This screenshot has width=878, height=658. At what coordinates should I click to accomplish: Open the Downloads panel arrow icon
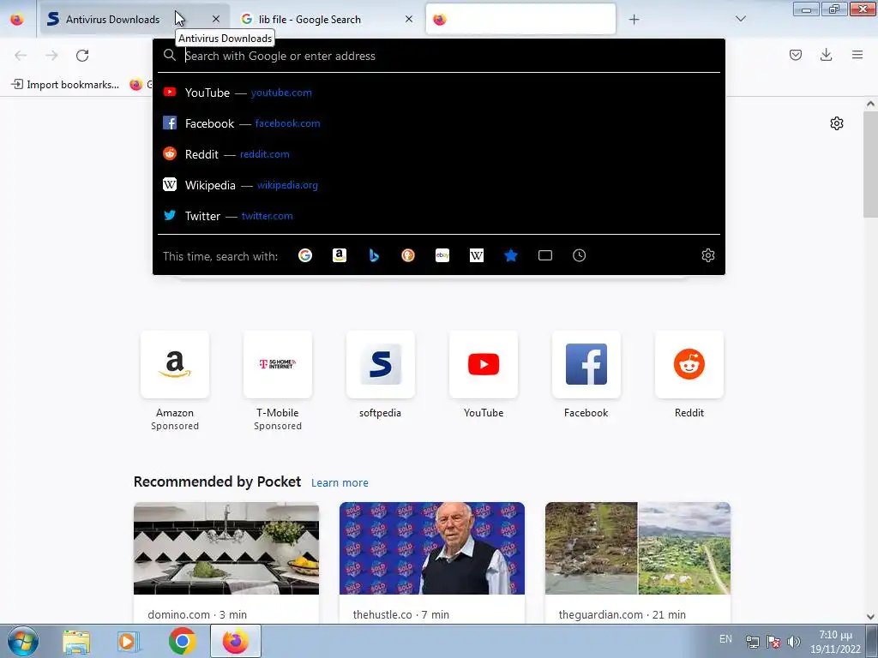point(826,55)
